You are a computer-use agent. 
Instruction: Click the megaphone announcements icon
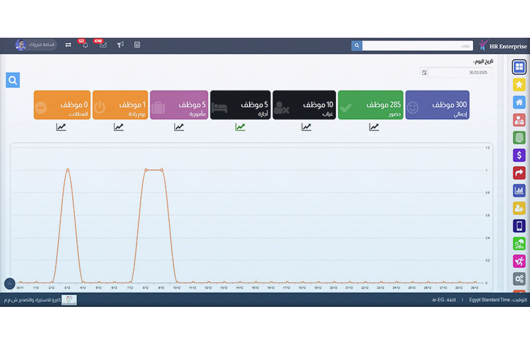[120, 45]
